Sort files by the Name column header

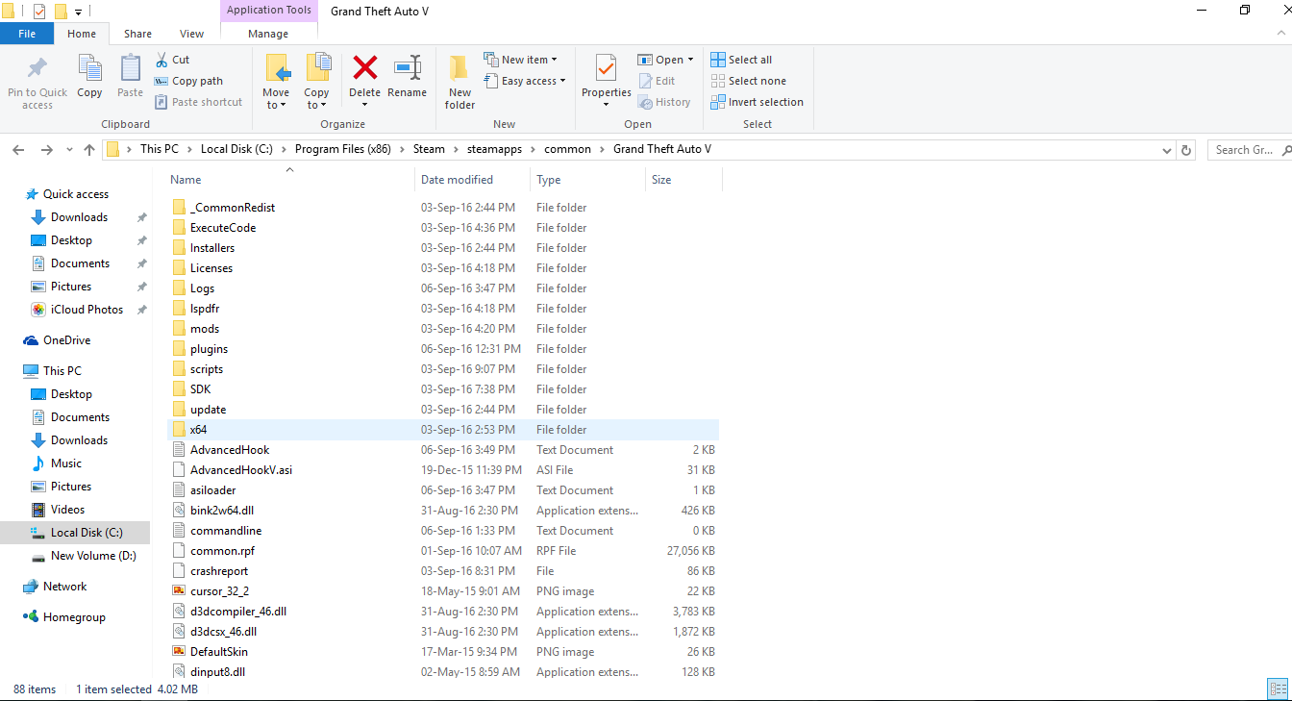(x=289, y=180)
